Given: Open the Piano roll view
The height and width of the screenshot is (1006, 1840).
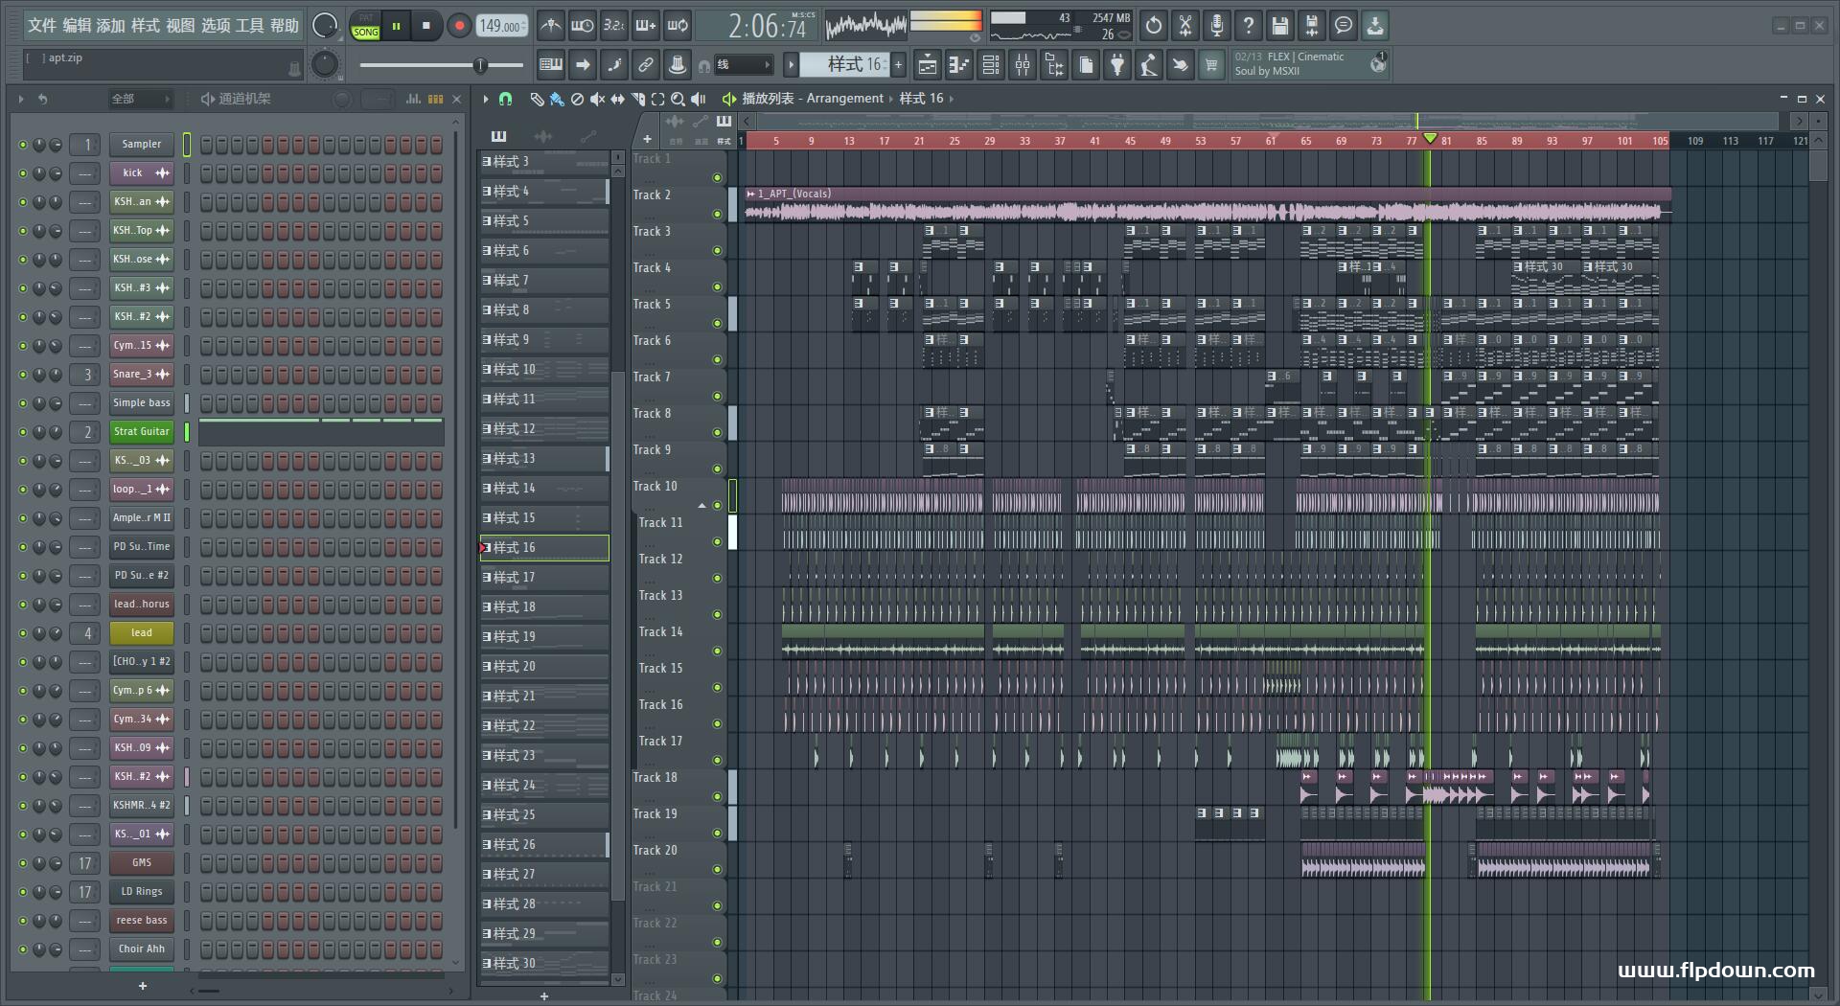Looking at the screenshot, I should (959, 65).
